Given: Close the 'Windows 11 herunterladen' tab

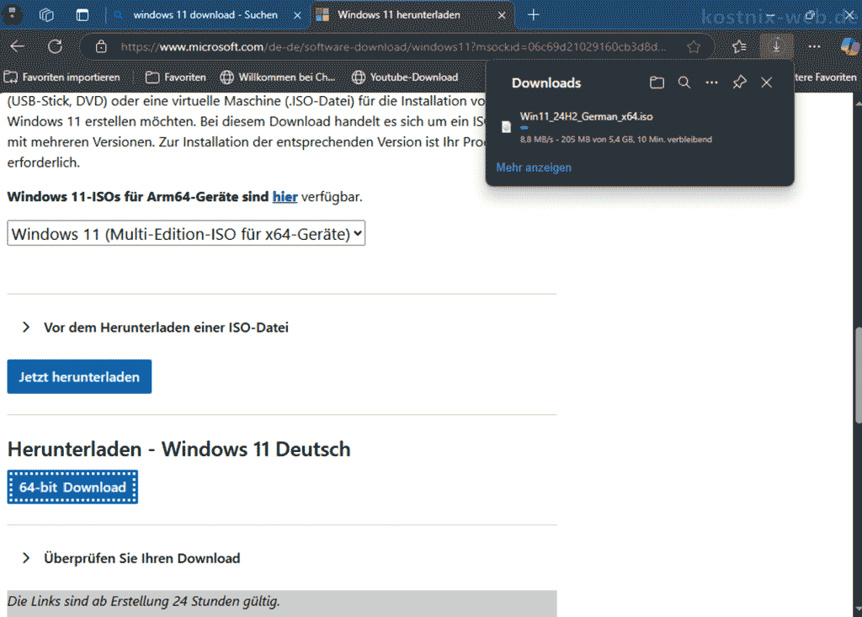Looking at the screenshot, I should point(502,15).
